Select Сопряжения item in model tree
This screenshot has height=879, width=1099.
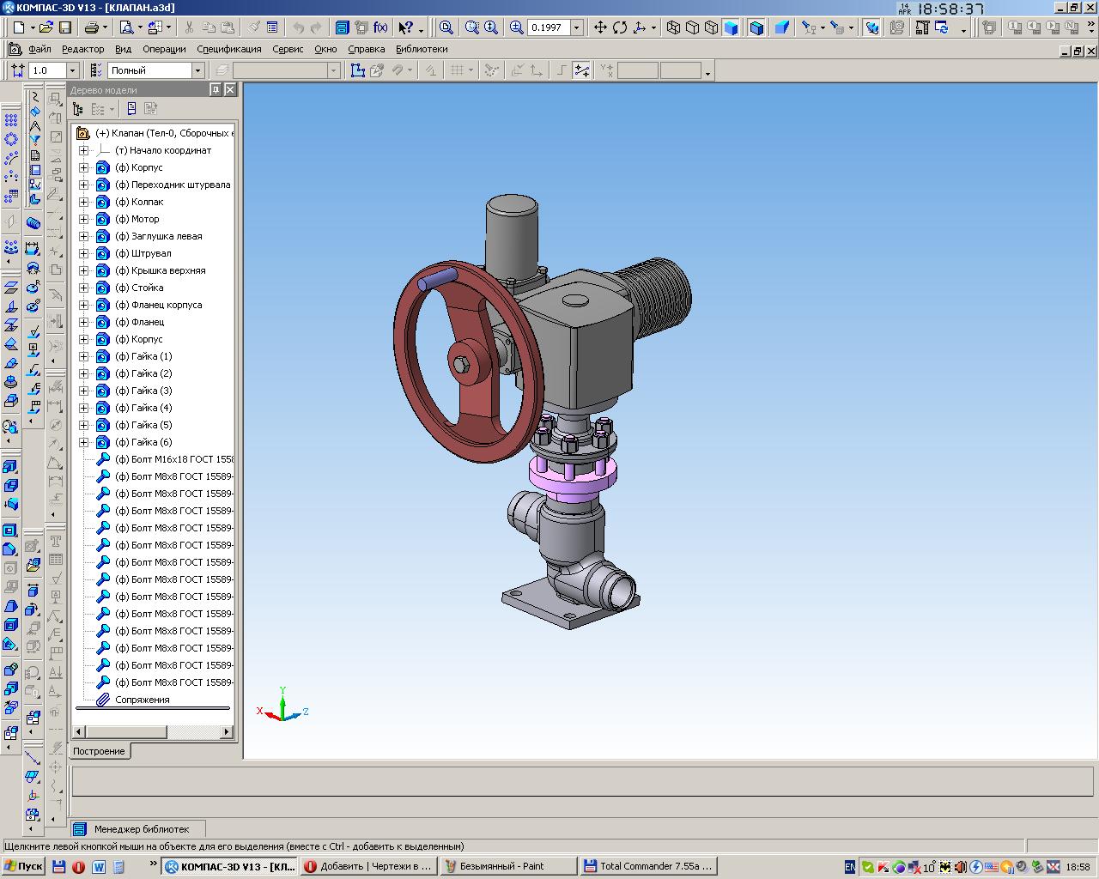tap(142, 700)
